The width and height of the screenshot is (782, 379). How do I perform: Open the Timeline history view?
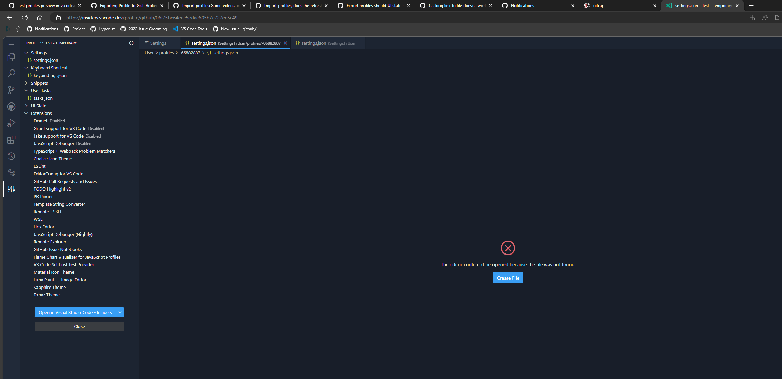(11, 156)
